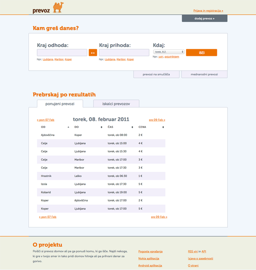
Task: Click dodaj prevoz button
Action: [204, 19]
